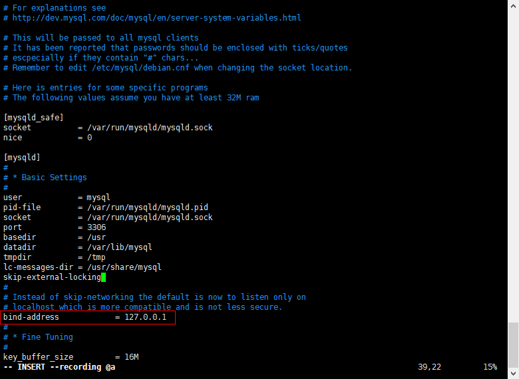
Task: Click the 'user' setting value mysql
Action: click(98, 197)
